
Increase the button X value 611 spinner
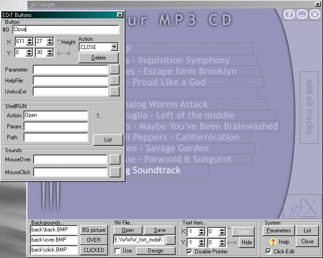[30, 40]
